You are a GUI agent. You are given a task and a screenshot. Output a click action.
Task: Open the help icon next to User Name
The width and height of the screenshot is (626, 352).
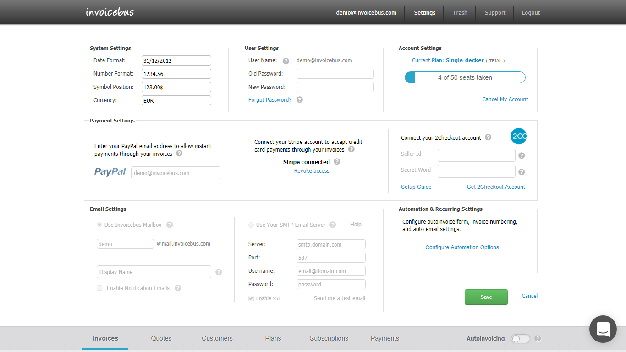pos(286,60)
